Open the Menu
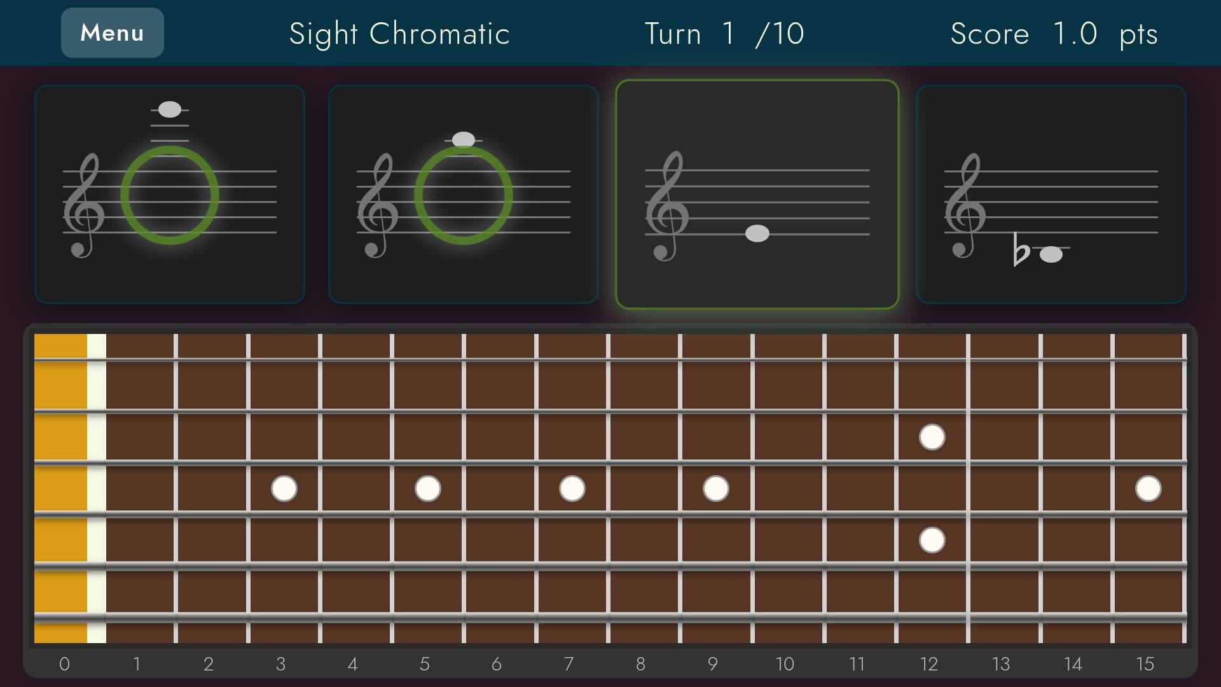The height and width of the screenshot is (687, 1221). 112,32
